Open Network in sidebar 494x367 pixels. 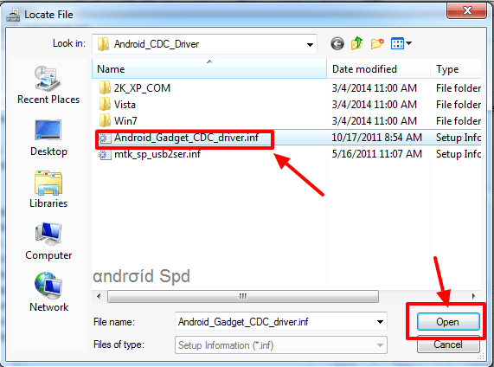tap(48, 293)
